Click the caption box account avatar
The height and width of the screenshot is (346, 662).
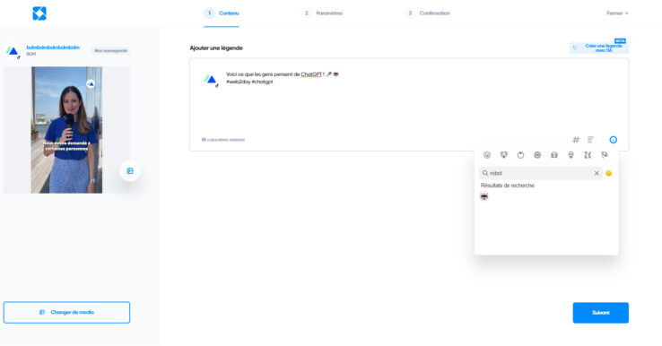click(x=211, y=79)
